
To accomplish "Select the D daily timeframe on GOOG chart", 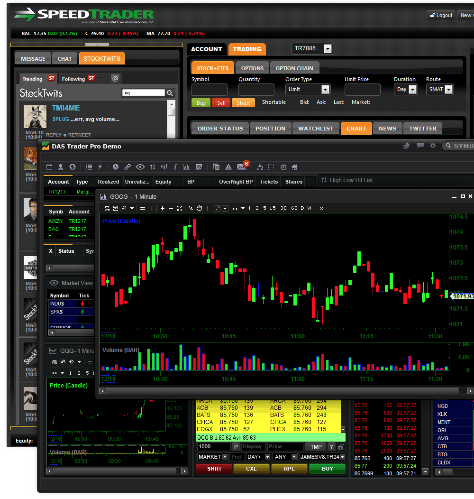I will [x=302, y=208].
